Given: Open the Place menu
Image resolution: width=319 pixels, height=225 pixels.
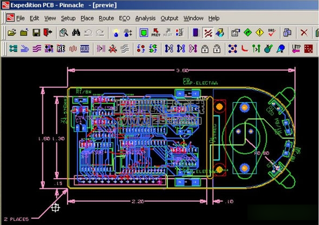Looking at the screenshot, I should pos(87,18).
